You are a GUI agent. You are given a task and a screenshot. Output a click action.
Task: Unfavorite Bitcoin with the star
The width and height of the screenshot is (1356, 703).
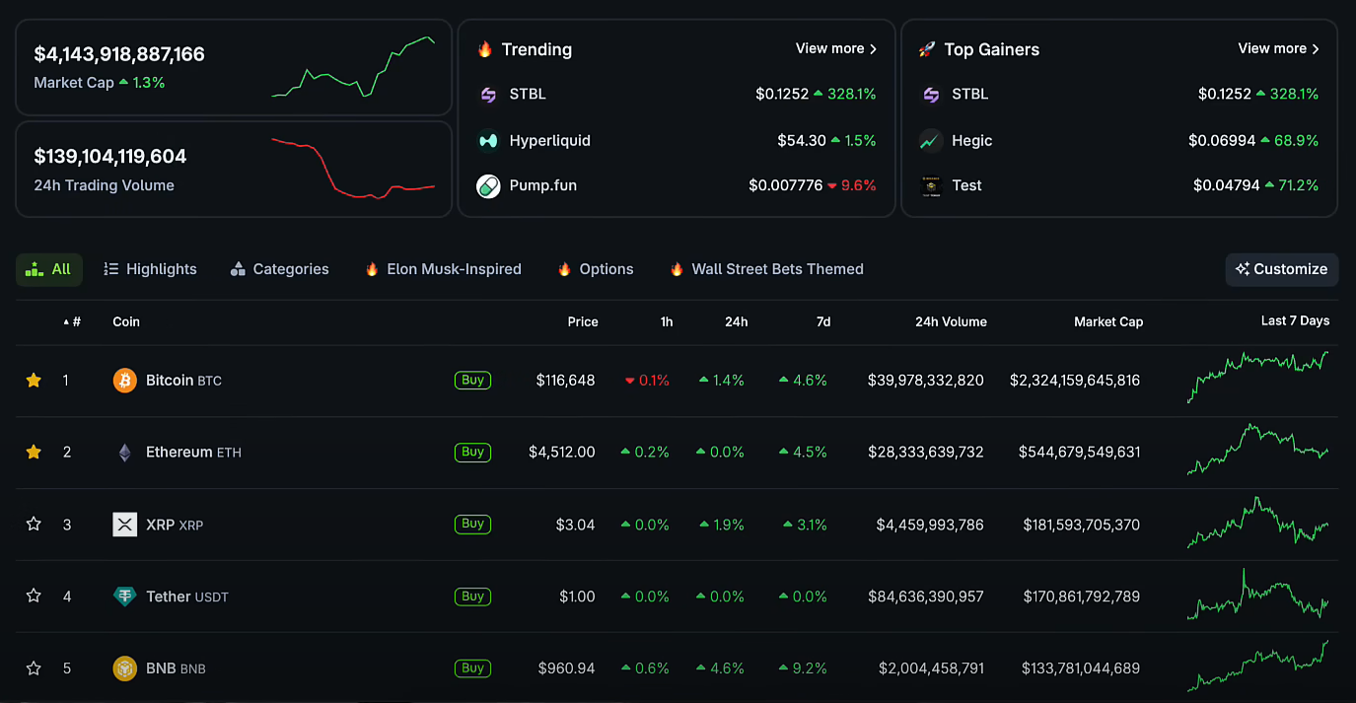click(34, 381)
